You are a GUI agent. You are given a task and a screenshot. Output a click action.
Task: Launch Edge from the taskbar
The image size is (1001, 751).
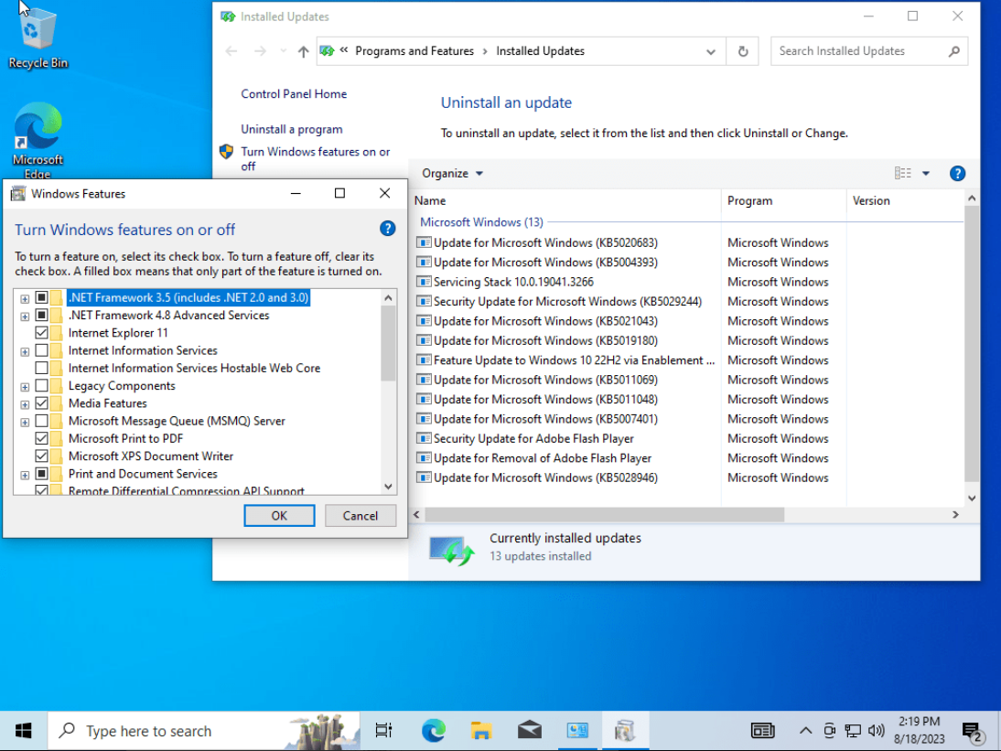[434, 731]
